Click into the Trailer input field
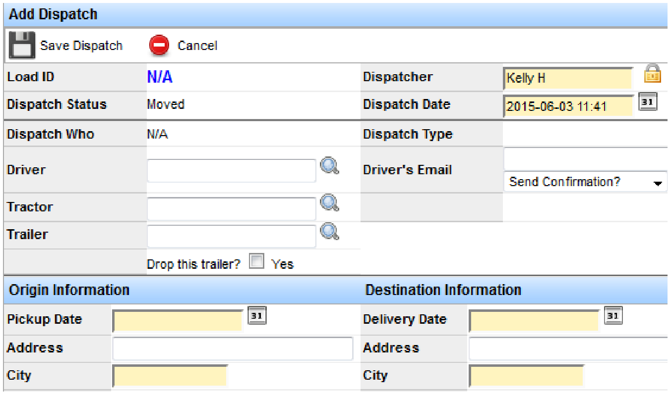Image resolution: width=671 pixels, height=397 pixels. (232, 236)
